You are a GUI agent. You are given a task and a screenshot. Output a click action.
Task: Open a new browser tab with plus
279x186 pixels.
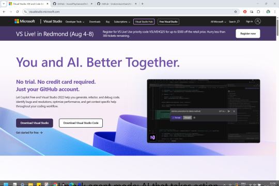point(143,4)
